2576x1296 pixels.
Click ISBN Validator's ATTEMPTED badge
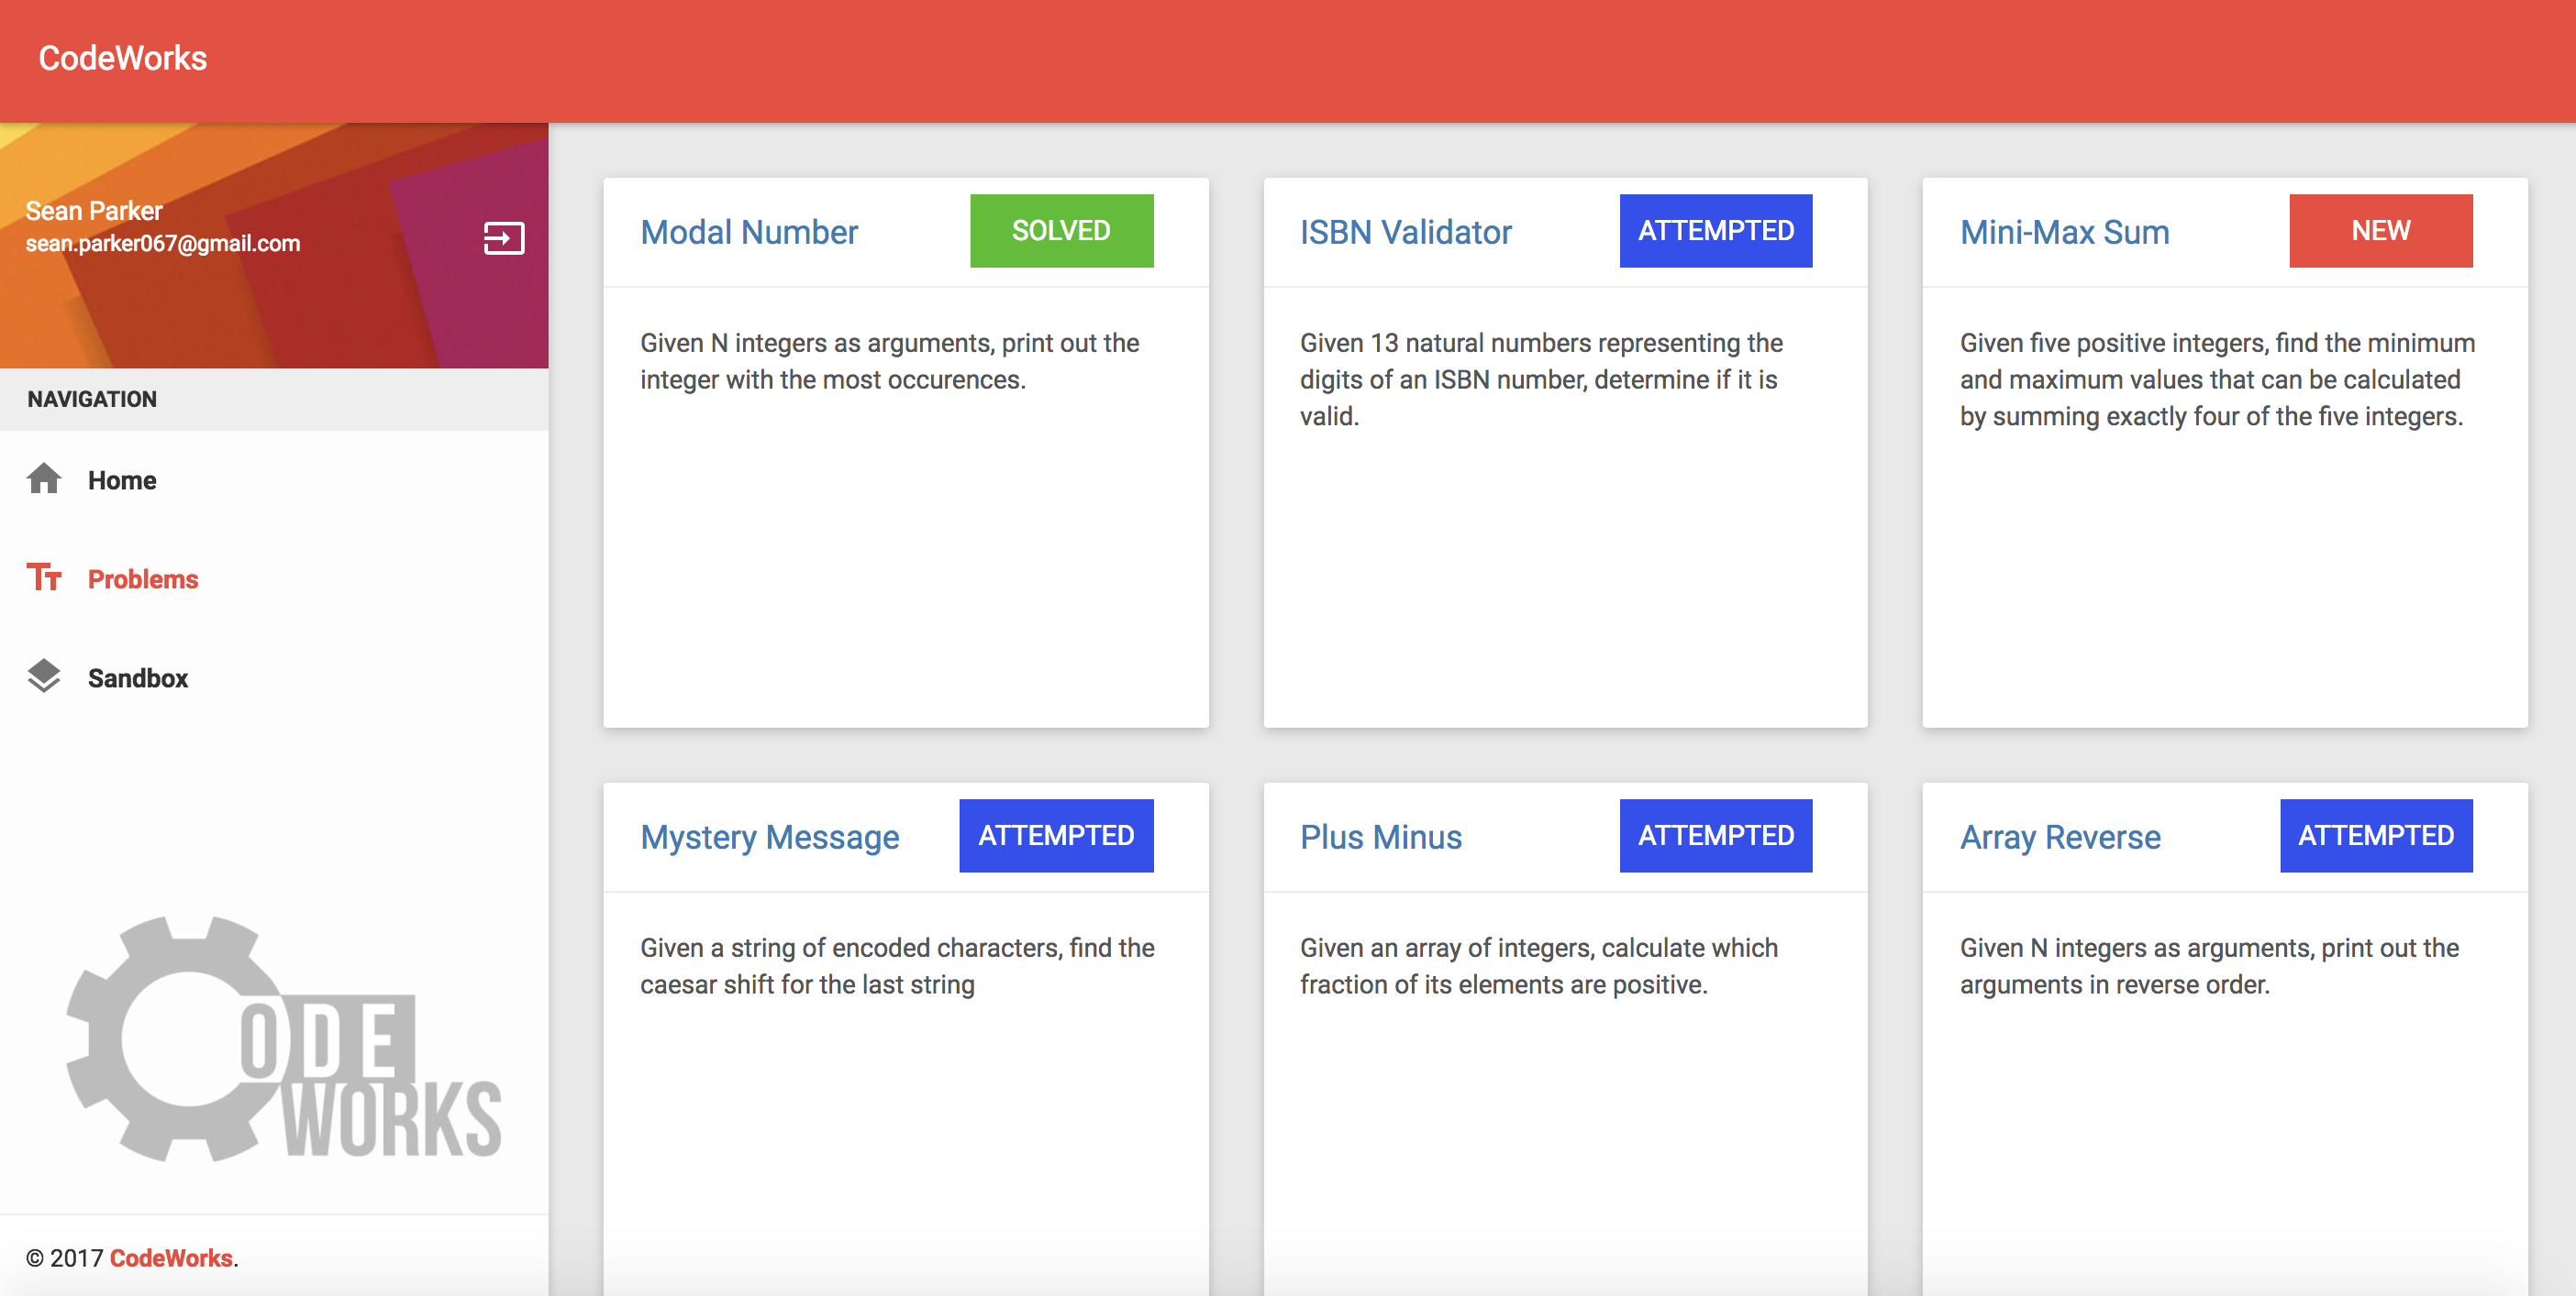pyautogui.click(x=1714, y=231)
